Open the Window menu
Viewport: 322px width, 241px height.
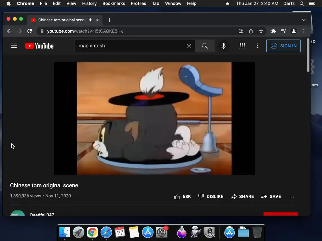tap(173, 3)
